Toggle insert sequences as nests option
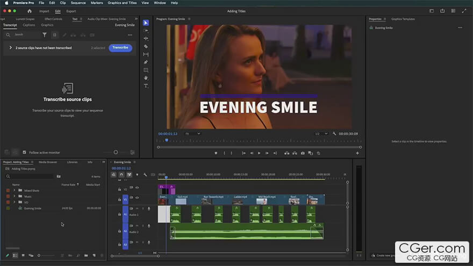 click(113, 175)
